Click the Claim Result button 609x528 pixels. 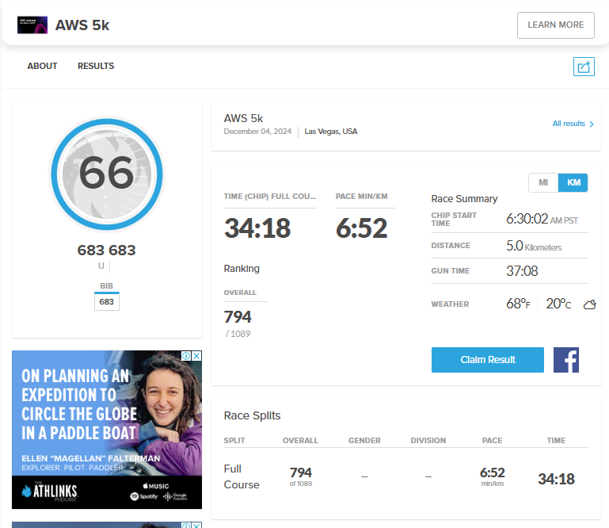487,360
